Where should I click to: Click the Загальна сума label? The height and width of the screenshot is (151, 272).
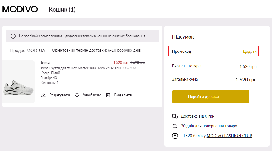(185, 79)
